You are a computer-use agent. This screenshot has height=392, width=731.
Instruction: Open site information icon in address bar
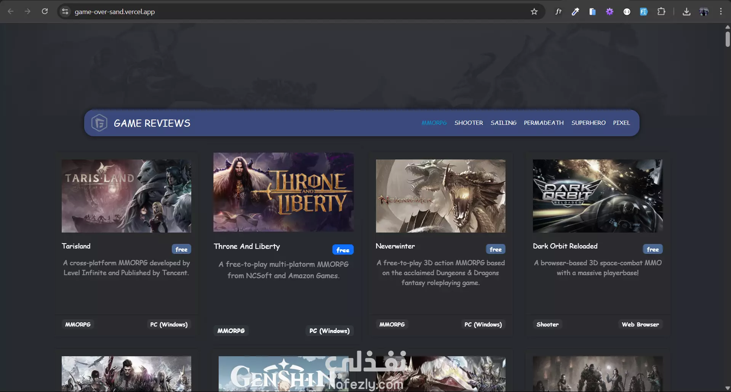coord(65,11)
